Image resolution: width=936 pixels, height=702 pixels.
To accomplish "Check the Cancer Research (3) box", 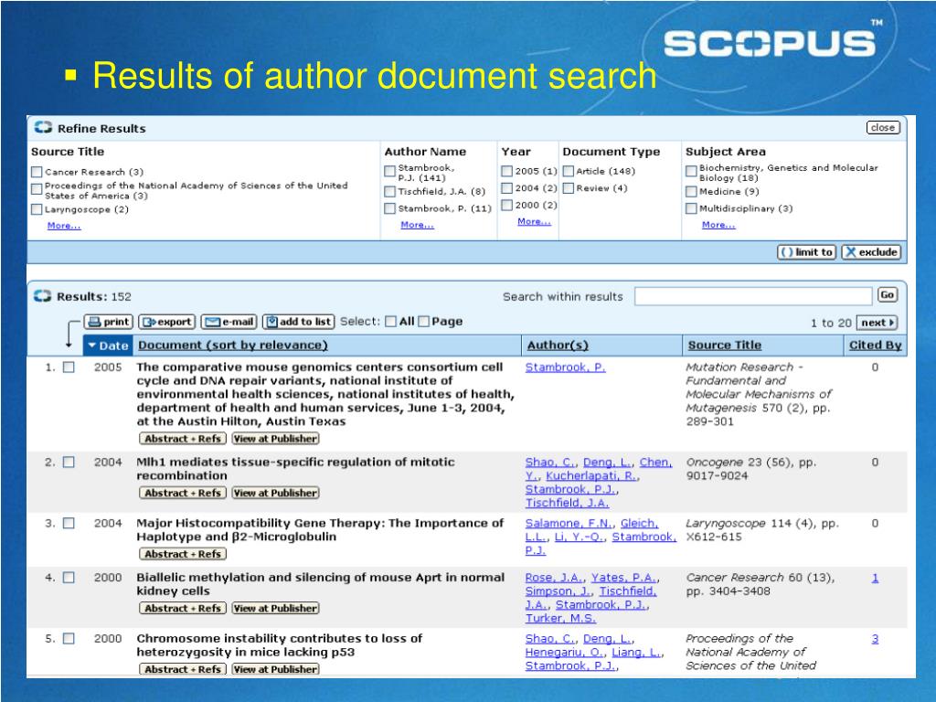I will [37, 172].
